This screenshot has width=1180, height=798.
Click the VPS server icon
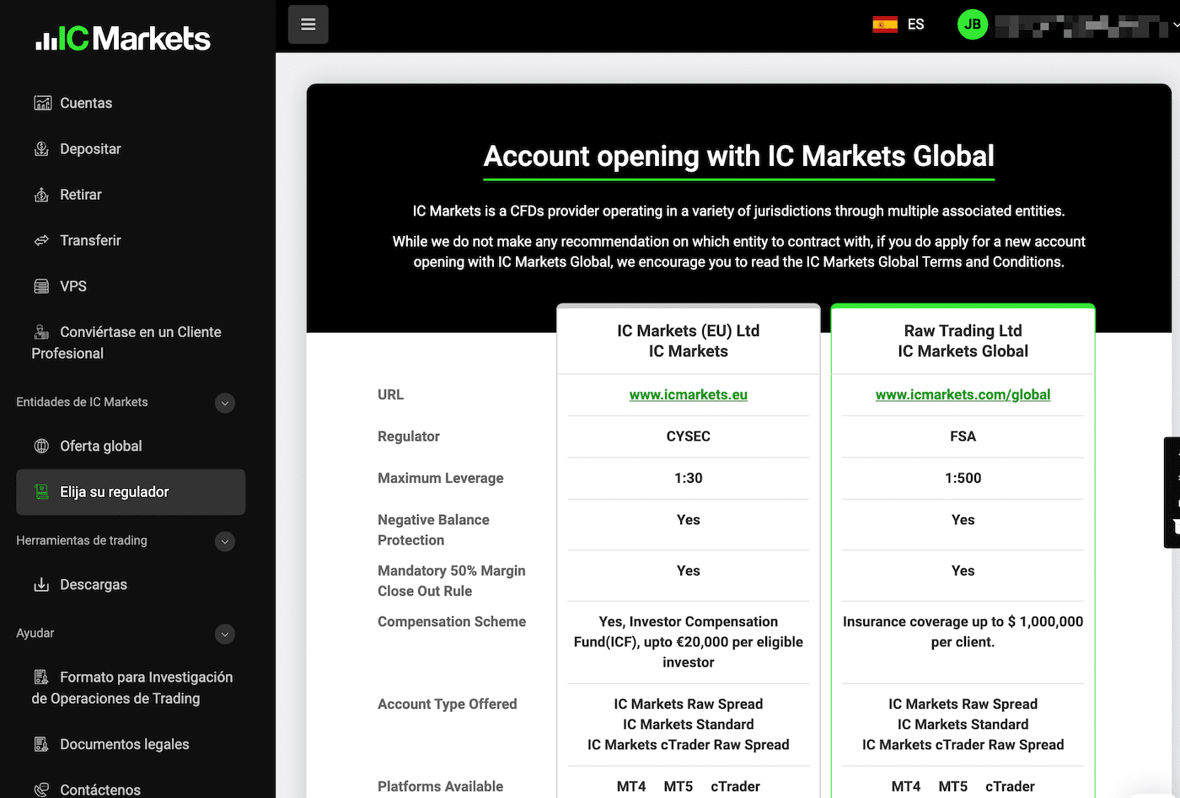(41, 287)
